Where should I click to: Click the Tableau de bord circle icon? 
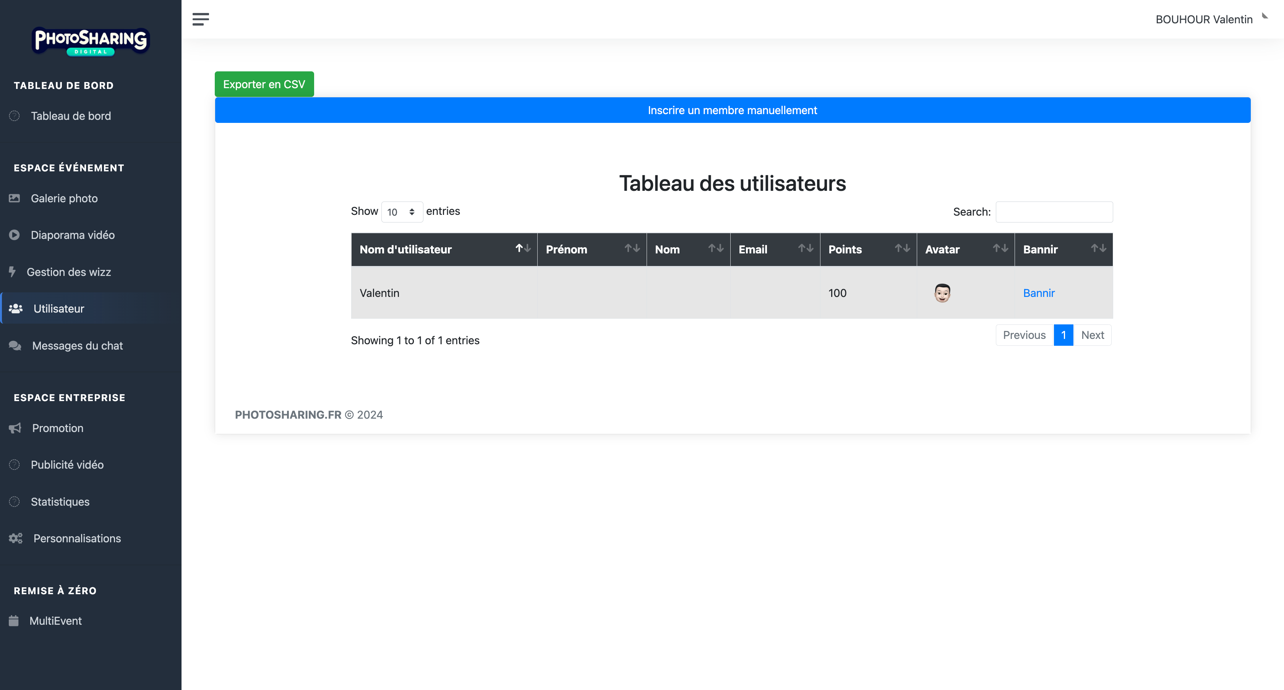click(15, 116)
